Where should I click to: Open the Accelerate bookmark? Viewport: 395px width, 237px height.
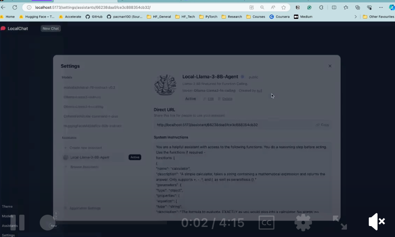tap(70, 17)
